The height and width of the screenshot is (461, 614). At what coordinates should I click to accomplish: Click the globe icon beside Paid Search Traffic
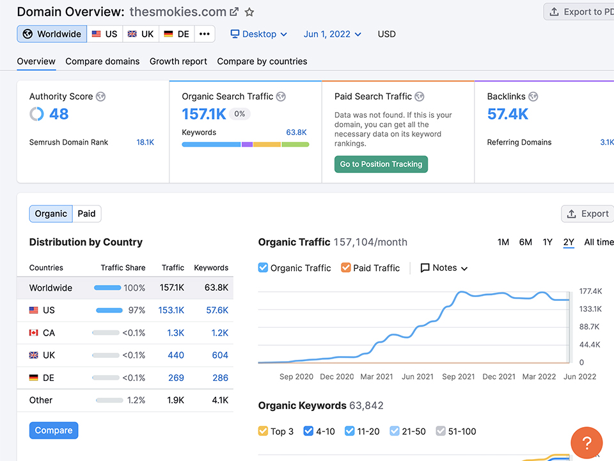coord(420,97)
